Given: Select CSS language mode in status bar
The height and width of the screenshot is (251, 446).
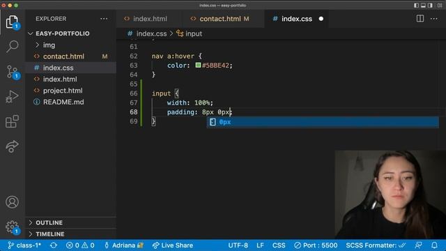Looking at the screenshot, I should tap(279, 245).
